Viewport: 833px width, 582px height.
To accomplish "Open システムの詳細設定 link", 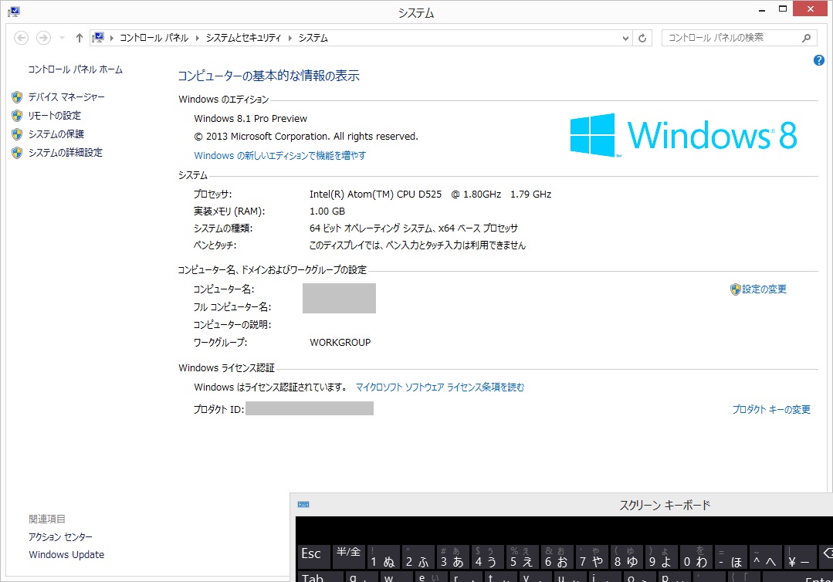I will [x=66, y=153].
